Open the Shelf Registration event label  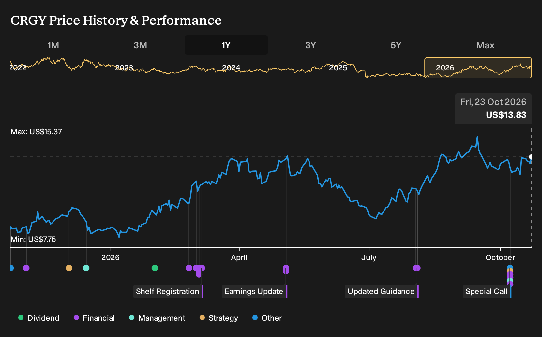(168, 291)
